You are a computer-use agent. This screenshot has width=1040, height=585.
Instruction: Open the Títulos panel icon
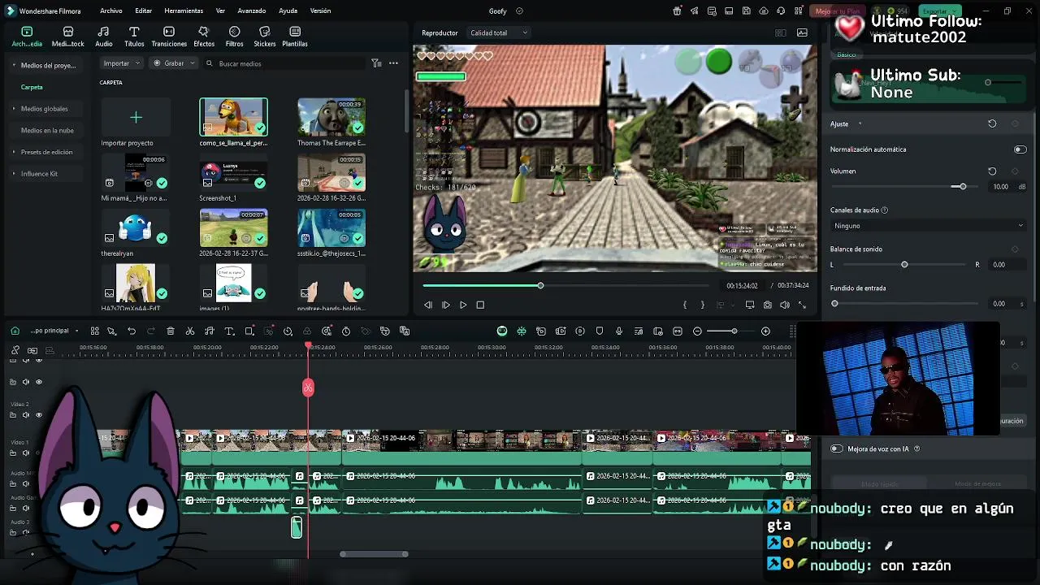point(134,37)
